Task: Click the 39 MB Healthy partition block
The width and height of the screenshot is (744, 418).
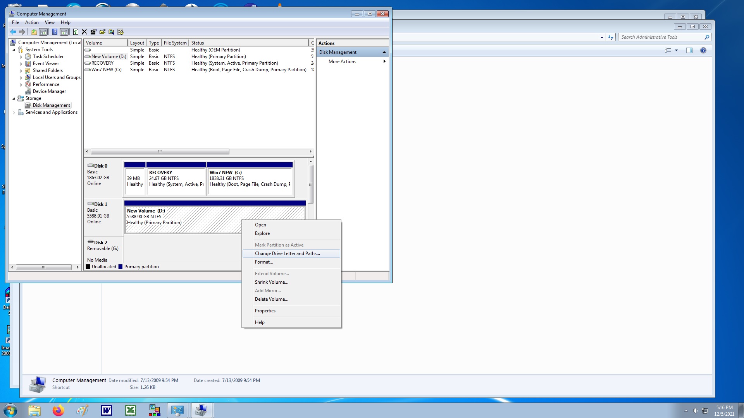Action: (135, 180)
